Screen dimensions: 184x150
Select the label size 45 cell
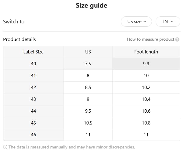(x=34, y=123)
